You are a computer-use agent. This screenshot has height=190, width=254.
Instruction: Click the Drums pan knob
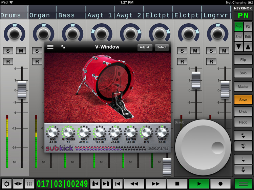point(15,33)
